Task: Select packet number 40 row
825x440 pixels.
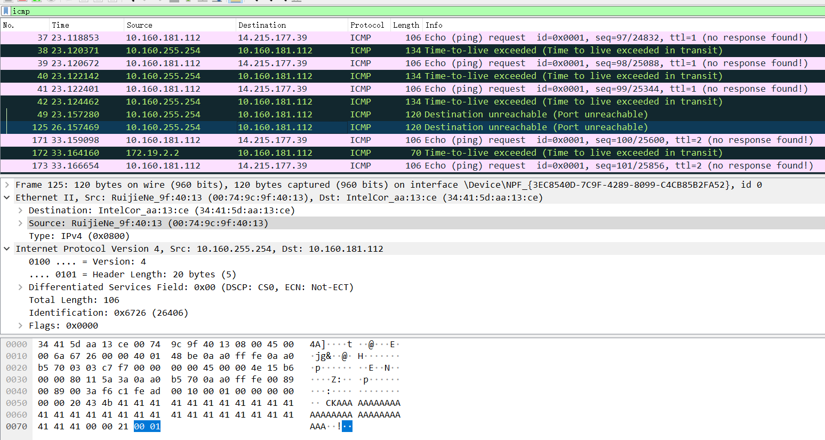Action: pos(412,76)
